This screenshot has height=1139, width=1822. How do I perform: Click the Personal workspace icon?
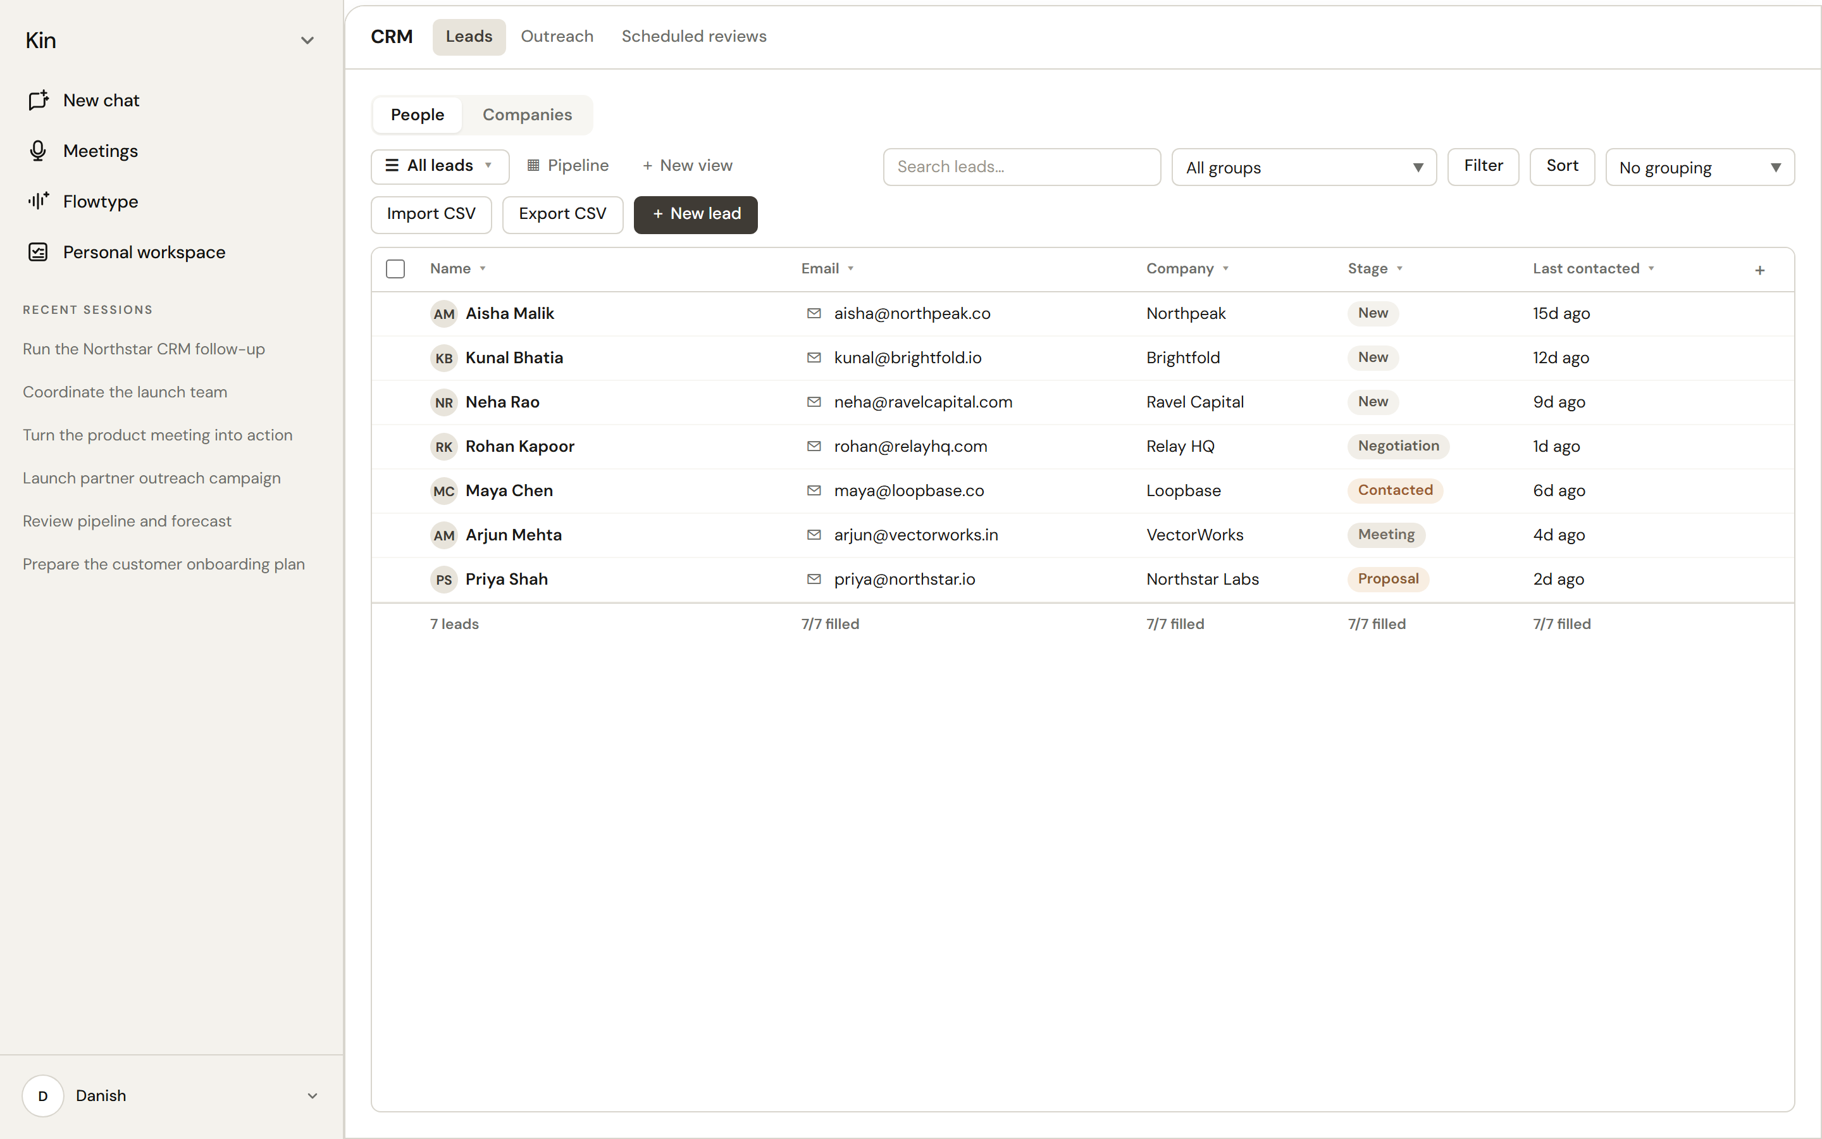coord(38,252)
